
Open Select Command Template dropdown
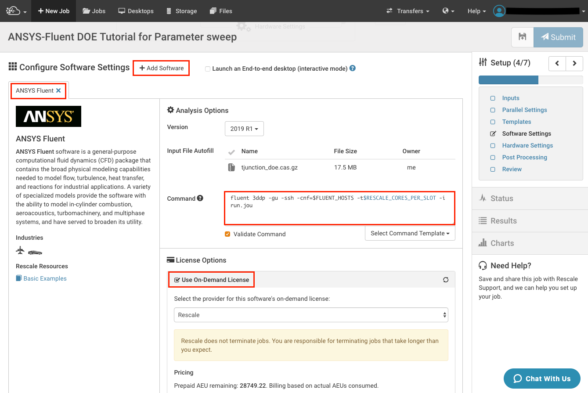pos(410,233)
